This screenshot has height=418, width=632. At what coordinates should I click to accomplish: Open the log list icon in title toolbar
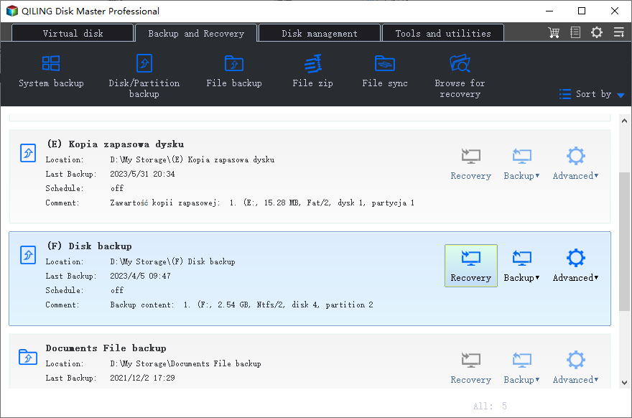pos(575,32)
